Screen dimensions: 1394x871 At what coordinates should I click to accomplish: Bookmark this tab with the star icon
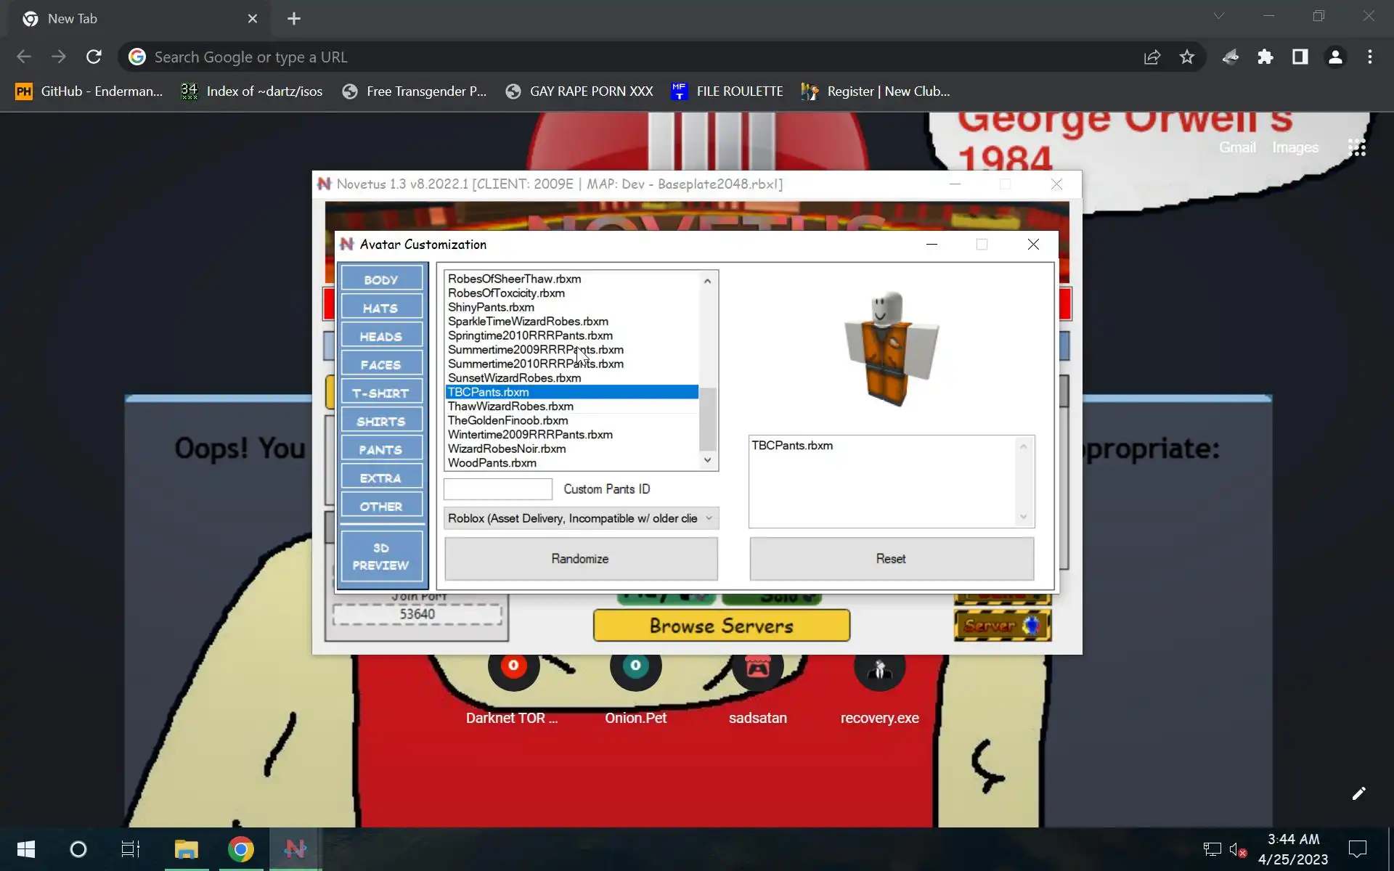1186,57
